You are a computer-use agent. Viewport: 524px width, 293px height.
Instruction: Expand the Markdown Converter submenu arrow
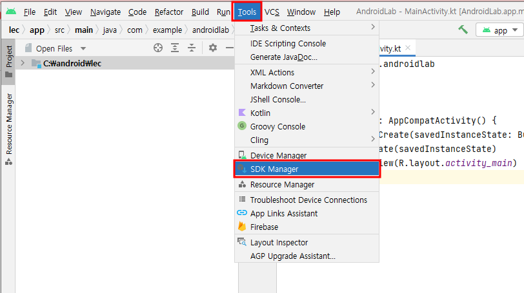pyautogui.click(x=373, y=85)
